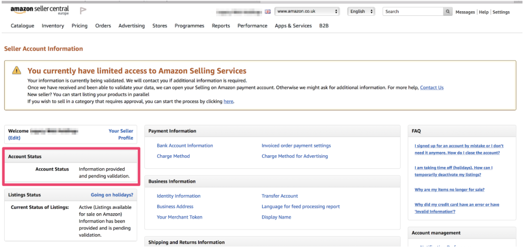Click the Seller Account Information heading
The image size is (525, 249).
pyautogui.click(x=43, y=49)
